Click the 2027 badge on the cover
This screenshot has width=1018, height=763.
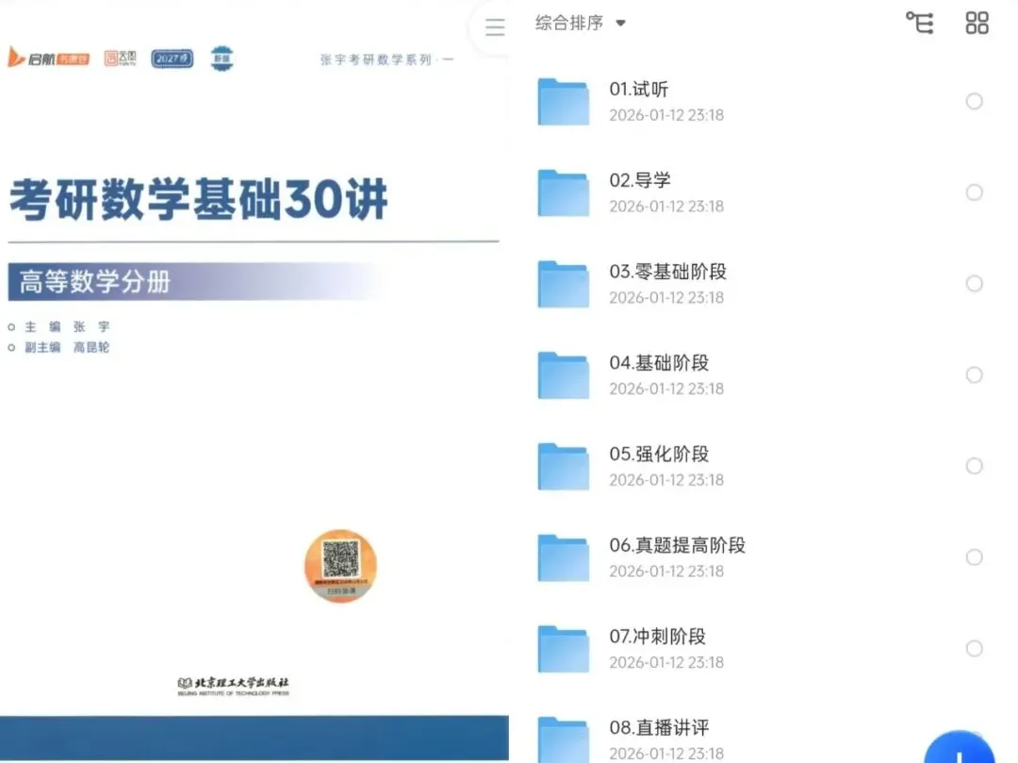[x=172, y=58]
